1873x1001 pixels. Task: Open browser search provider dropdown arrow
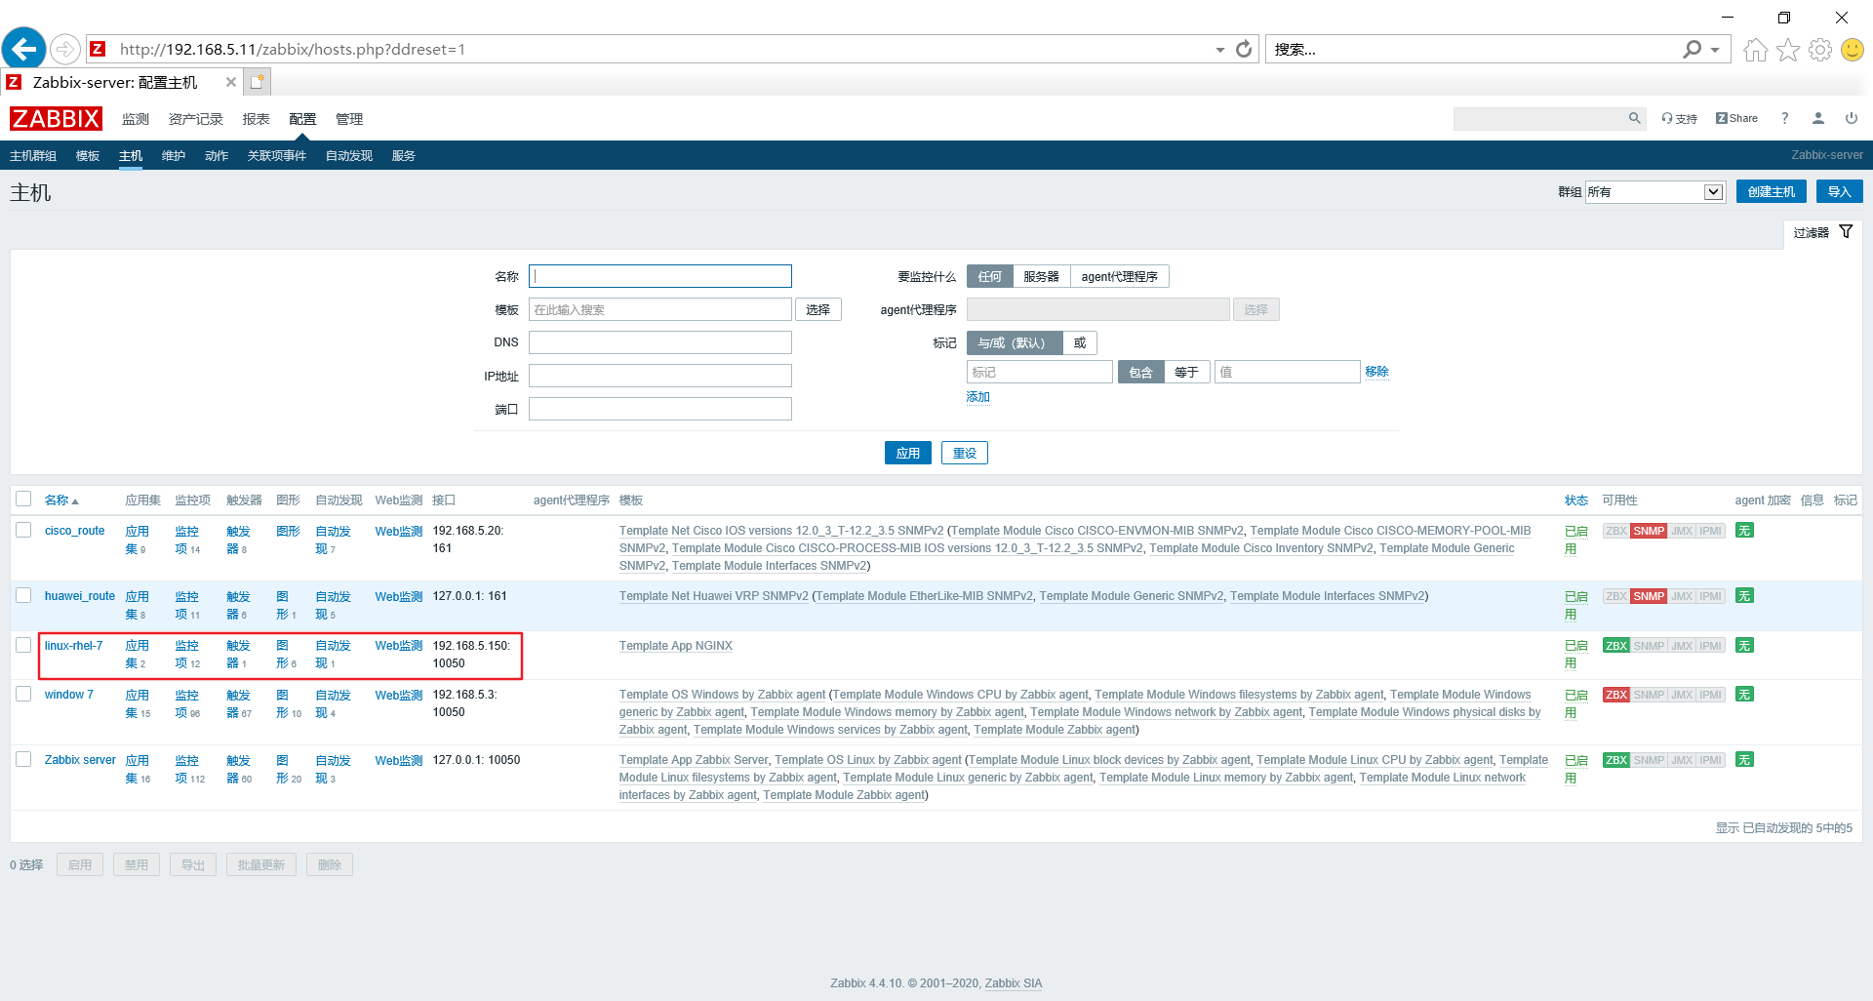pos(1715,49)
